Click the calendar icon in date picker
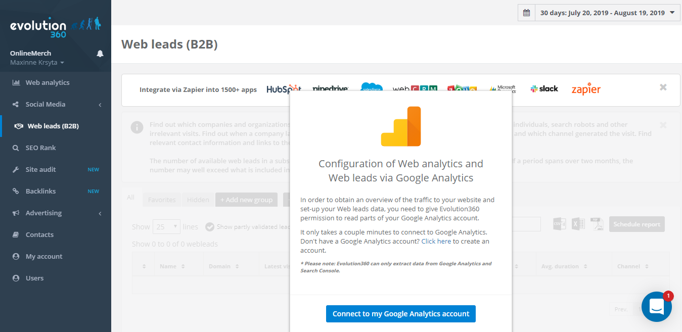This screenshot has height=332, width=682. point(526,13)
